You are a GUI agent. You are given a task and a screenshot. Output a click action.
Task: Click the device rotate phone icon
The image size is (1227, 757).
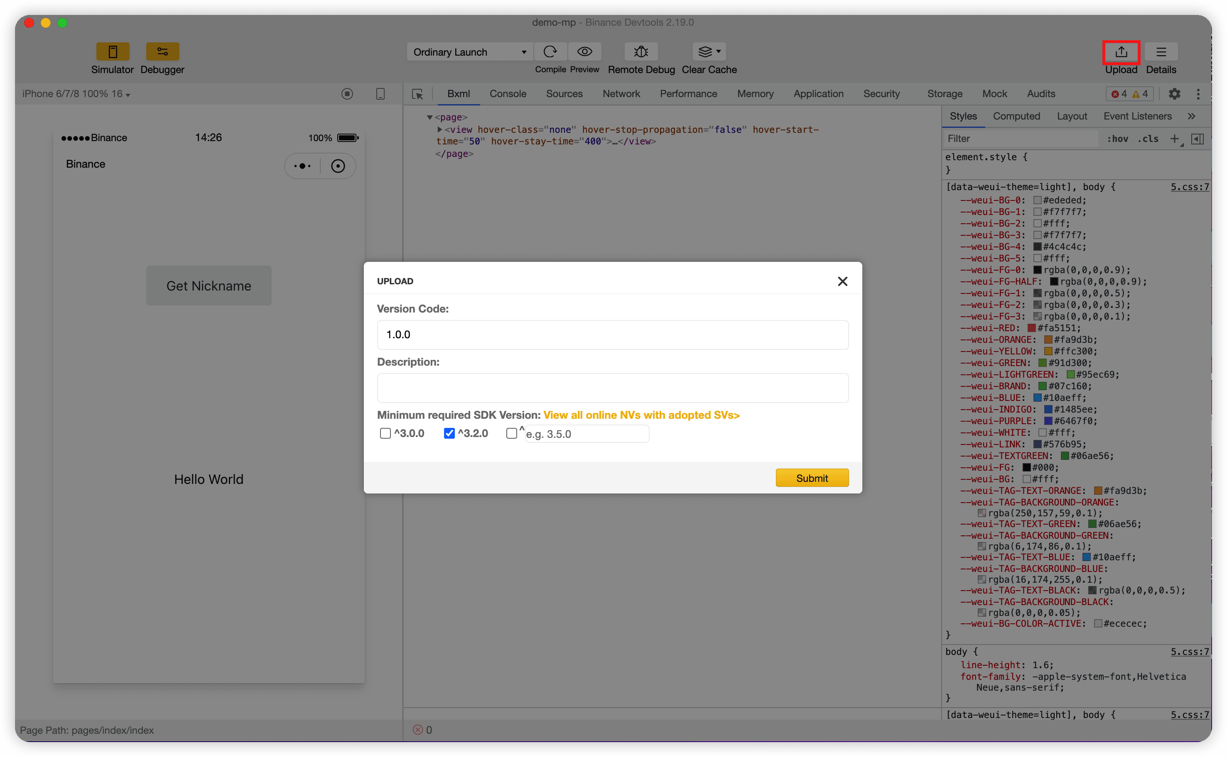pyautogui.click(x=380, y=94)
